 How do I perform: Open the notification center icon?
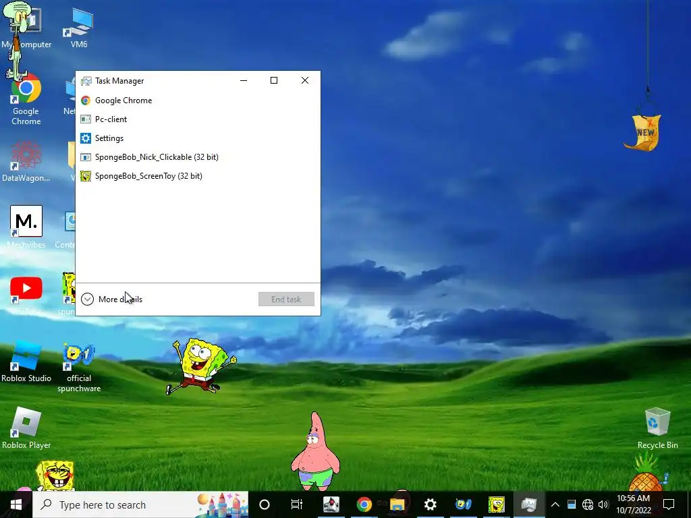coord(669,505)
